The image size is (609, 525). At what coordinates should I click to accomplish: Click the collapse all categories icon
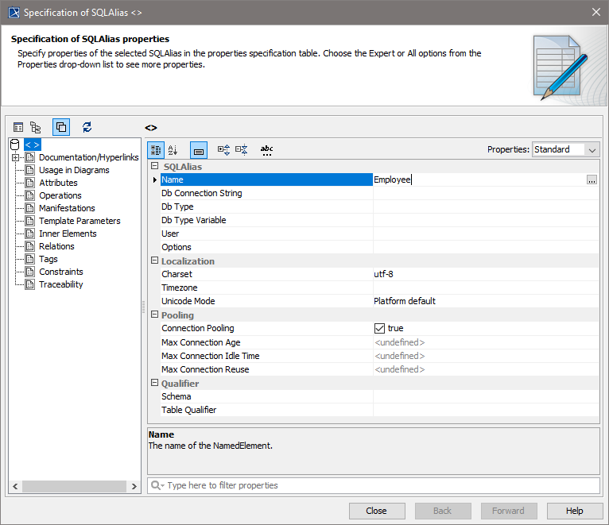click(x=242, y=149)
